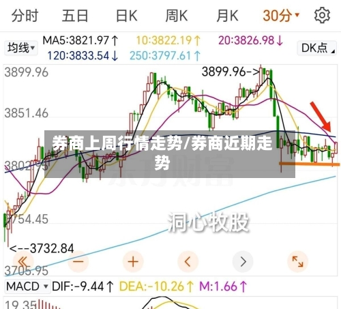
Task: Switch to the 分时 tab
Action: pos(25,16)
